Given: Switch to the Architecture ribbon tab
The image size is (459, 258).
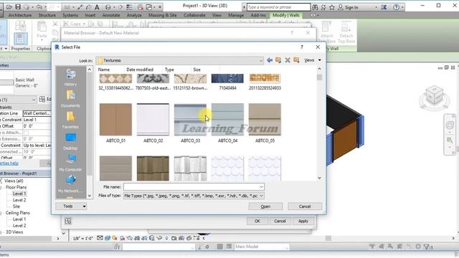Looking at the screenshot, I should (20, 15).
